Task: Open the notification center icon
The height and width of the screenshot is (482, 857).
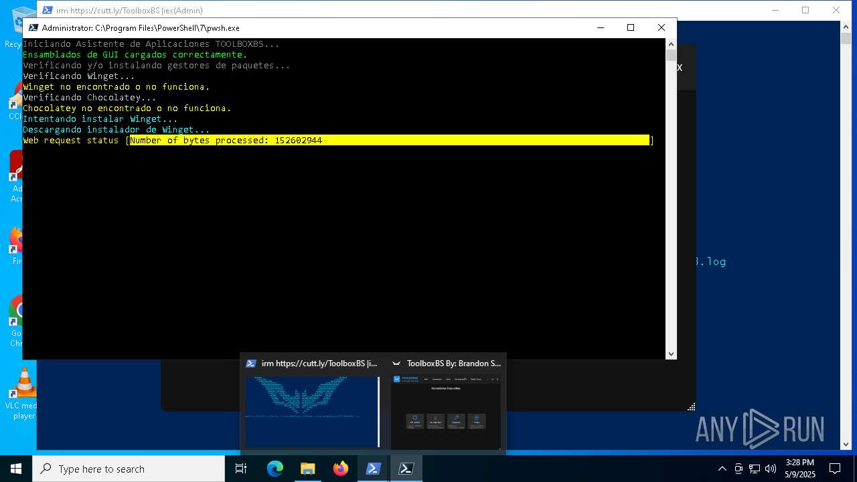Action: 835,469
